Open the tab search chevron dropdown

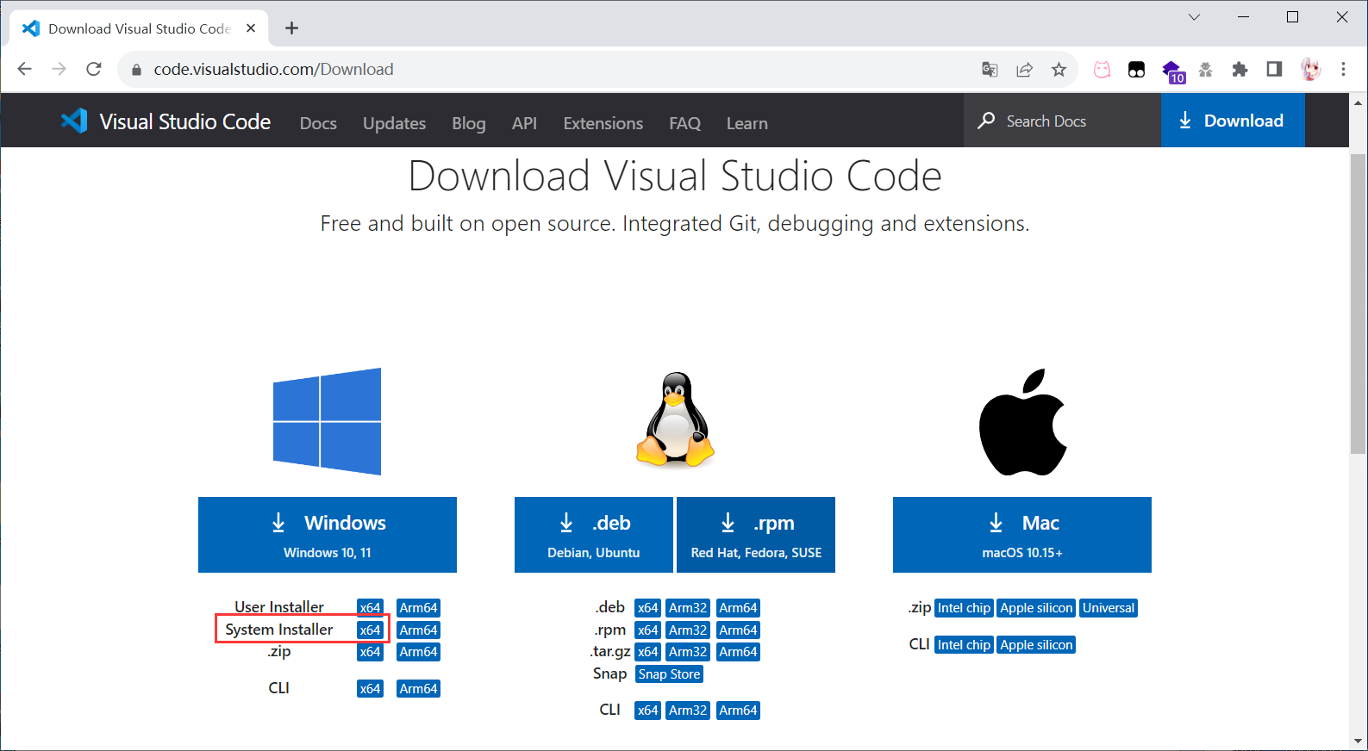(x=1194, y=17)
